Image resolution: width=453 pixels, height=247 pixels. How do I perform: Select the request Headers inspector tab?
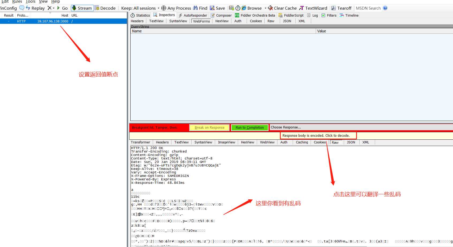(x=137, y=21)
